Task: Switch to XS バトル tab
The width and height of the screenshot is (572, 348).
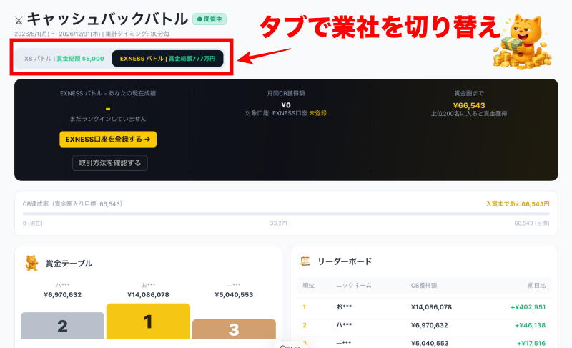Action: (64, 59)
